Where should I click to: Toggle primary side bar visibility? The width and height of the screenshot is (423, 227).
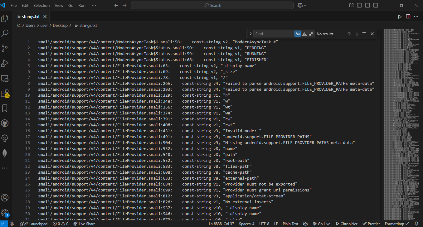coord(360,5)
